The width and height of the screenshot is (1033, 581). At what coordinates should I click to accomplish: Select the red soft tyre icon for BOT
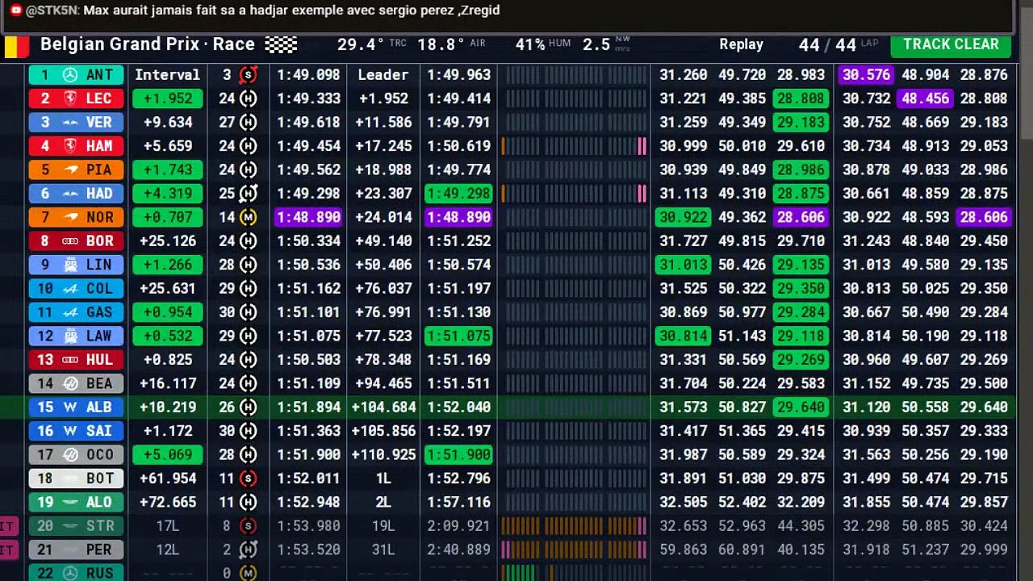[249, 479]
